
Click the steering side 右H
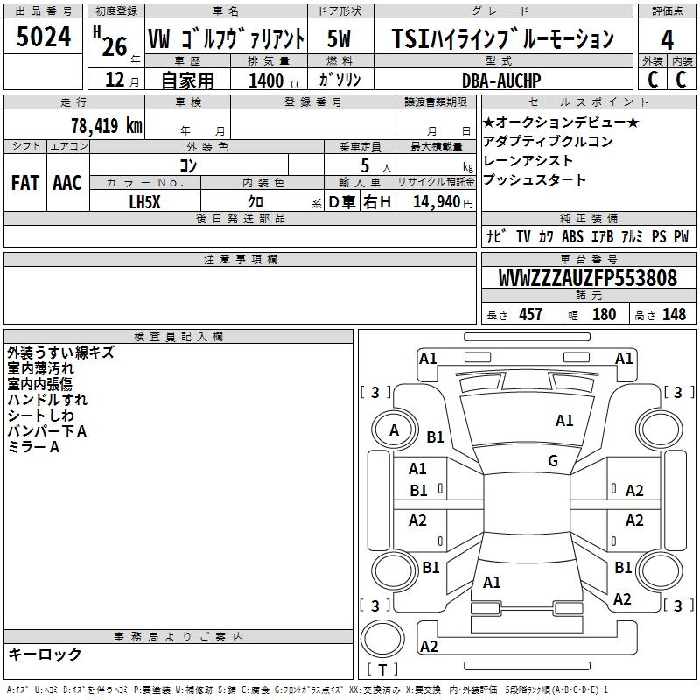pyautogui.click(x=377, y=202)
